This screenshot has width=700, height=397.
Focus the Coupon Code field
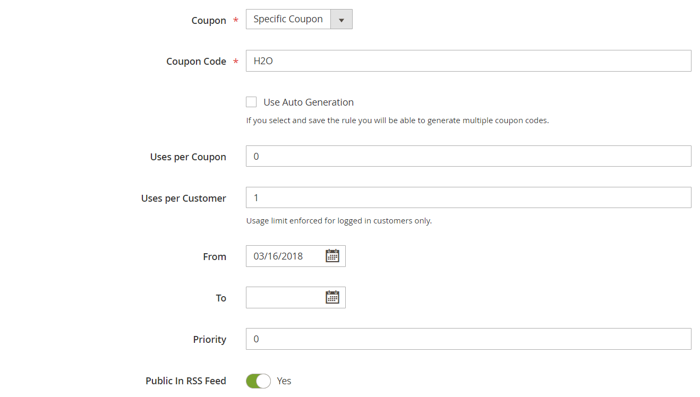[x=468, y=61]
